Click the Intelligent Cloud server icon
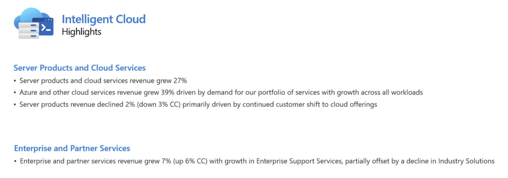This screenshot has height=178, width=508. (x=34, y=23)
